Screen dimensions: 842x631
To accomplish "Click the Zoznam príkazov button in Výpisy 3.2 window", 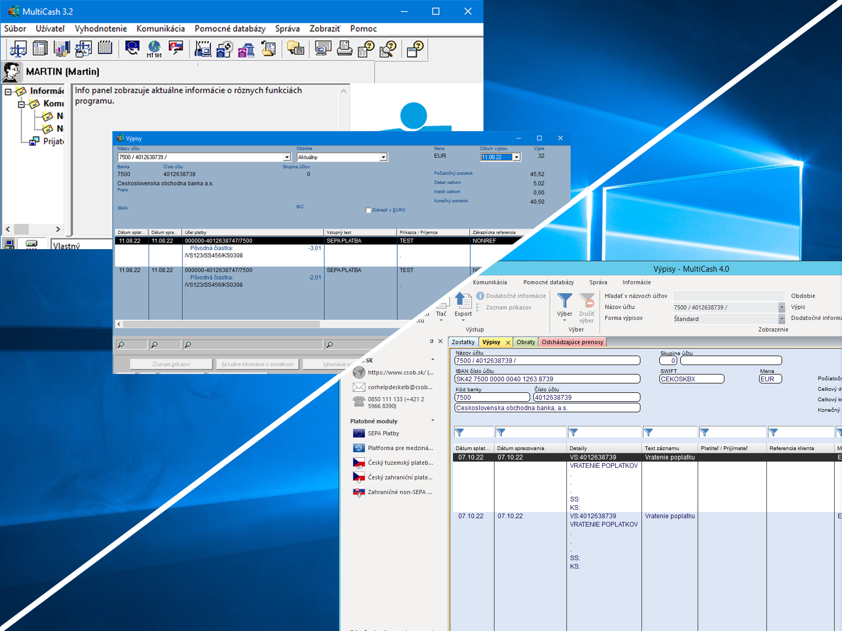I will [171, 364].
